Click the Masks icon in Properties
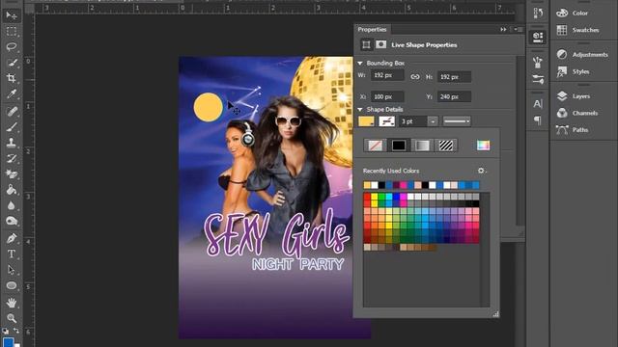618x347 pixels. 380,44
